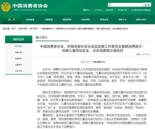The width and height of the screenshot is (155, 129).
Task: Open the 组织架构 top link
Action: point(110,10)
